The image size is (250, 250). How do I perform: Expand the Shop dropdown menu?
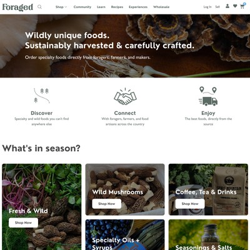point(61,7)
